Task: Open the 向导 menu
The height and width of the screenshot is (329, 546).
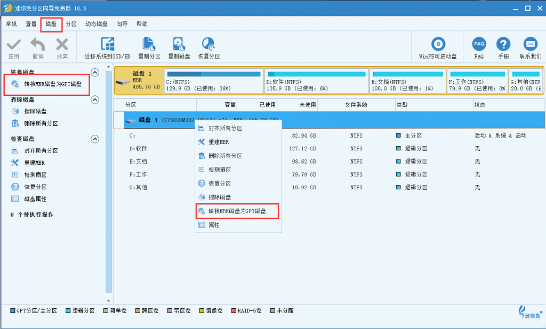Action: click(x=122, y=24)
